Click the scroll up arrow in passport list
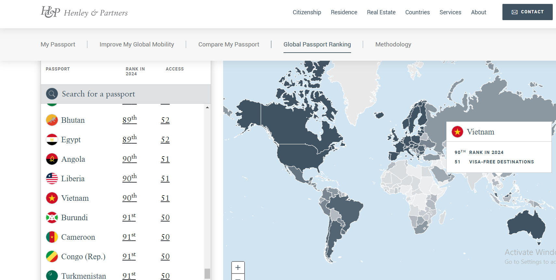The height and width of the screenshot is (280, 556). coord(207,108)
